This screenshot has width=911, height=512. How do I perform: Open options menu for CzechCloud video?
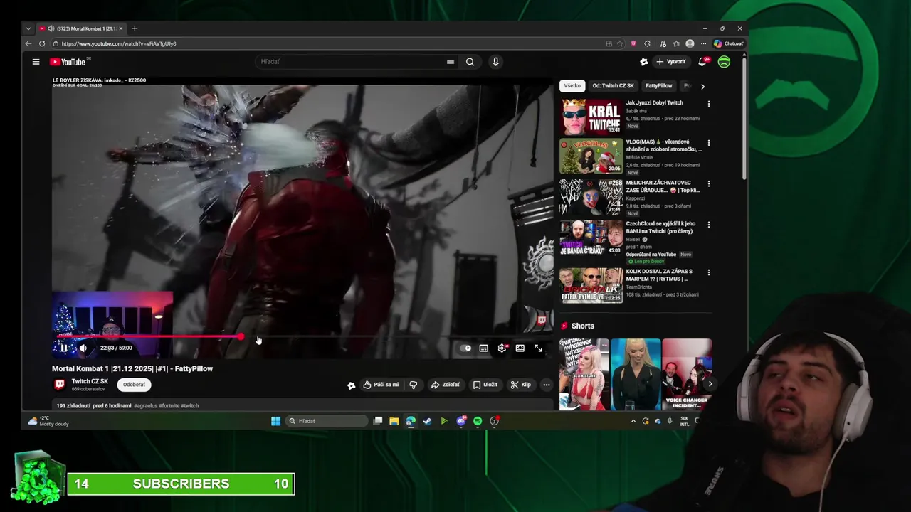(x=708, y=225)
